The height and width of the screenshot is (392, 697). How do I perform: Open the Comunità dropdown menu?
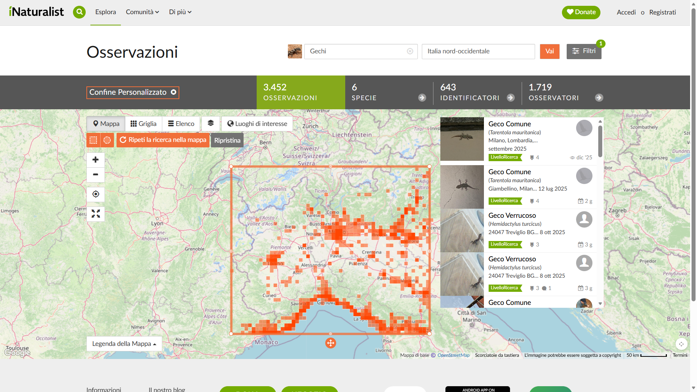tap(142, 12)
